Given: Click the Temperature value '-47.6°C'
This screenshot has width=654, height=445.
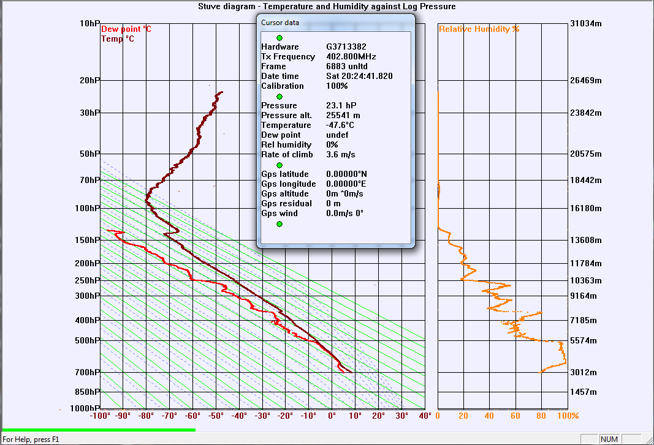Looking at the screenshot, I should 340,125.
